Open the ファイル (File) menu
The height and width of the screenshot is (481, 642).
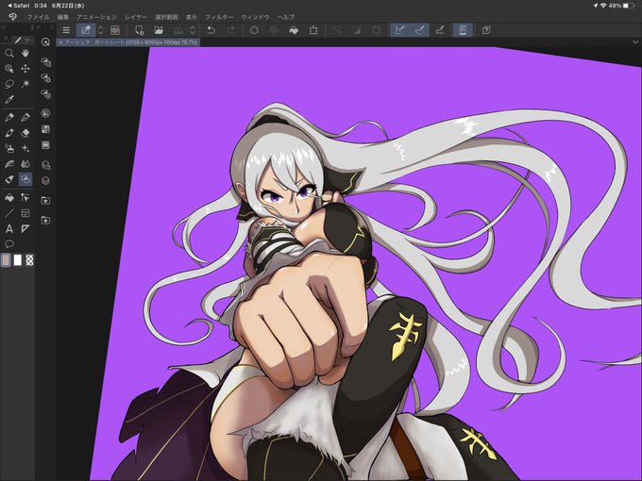38,17
